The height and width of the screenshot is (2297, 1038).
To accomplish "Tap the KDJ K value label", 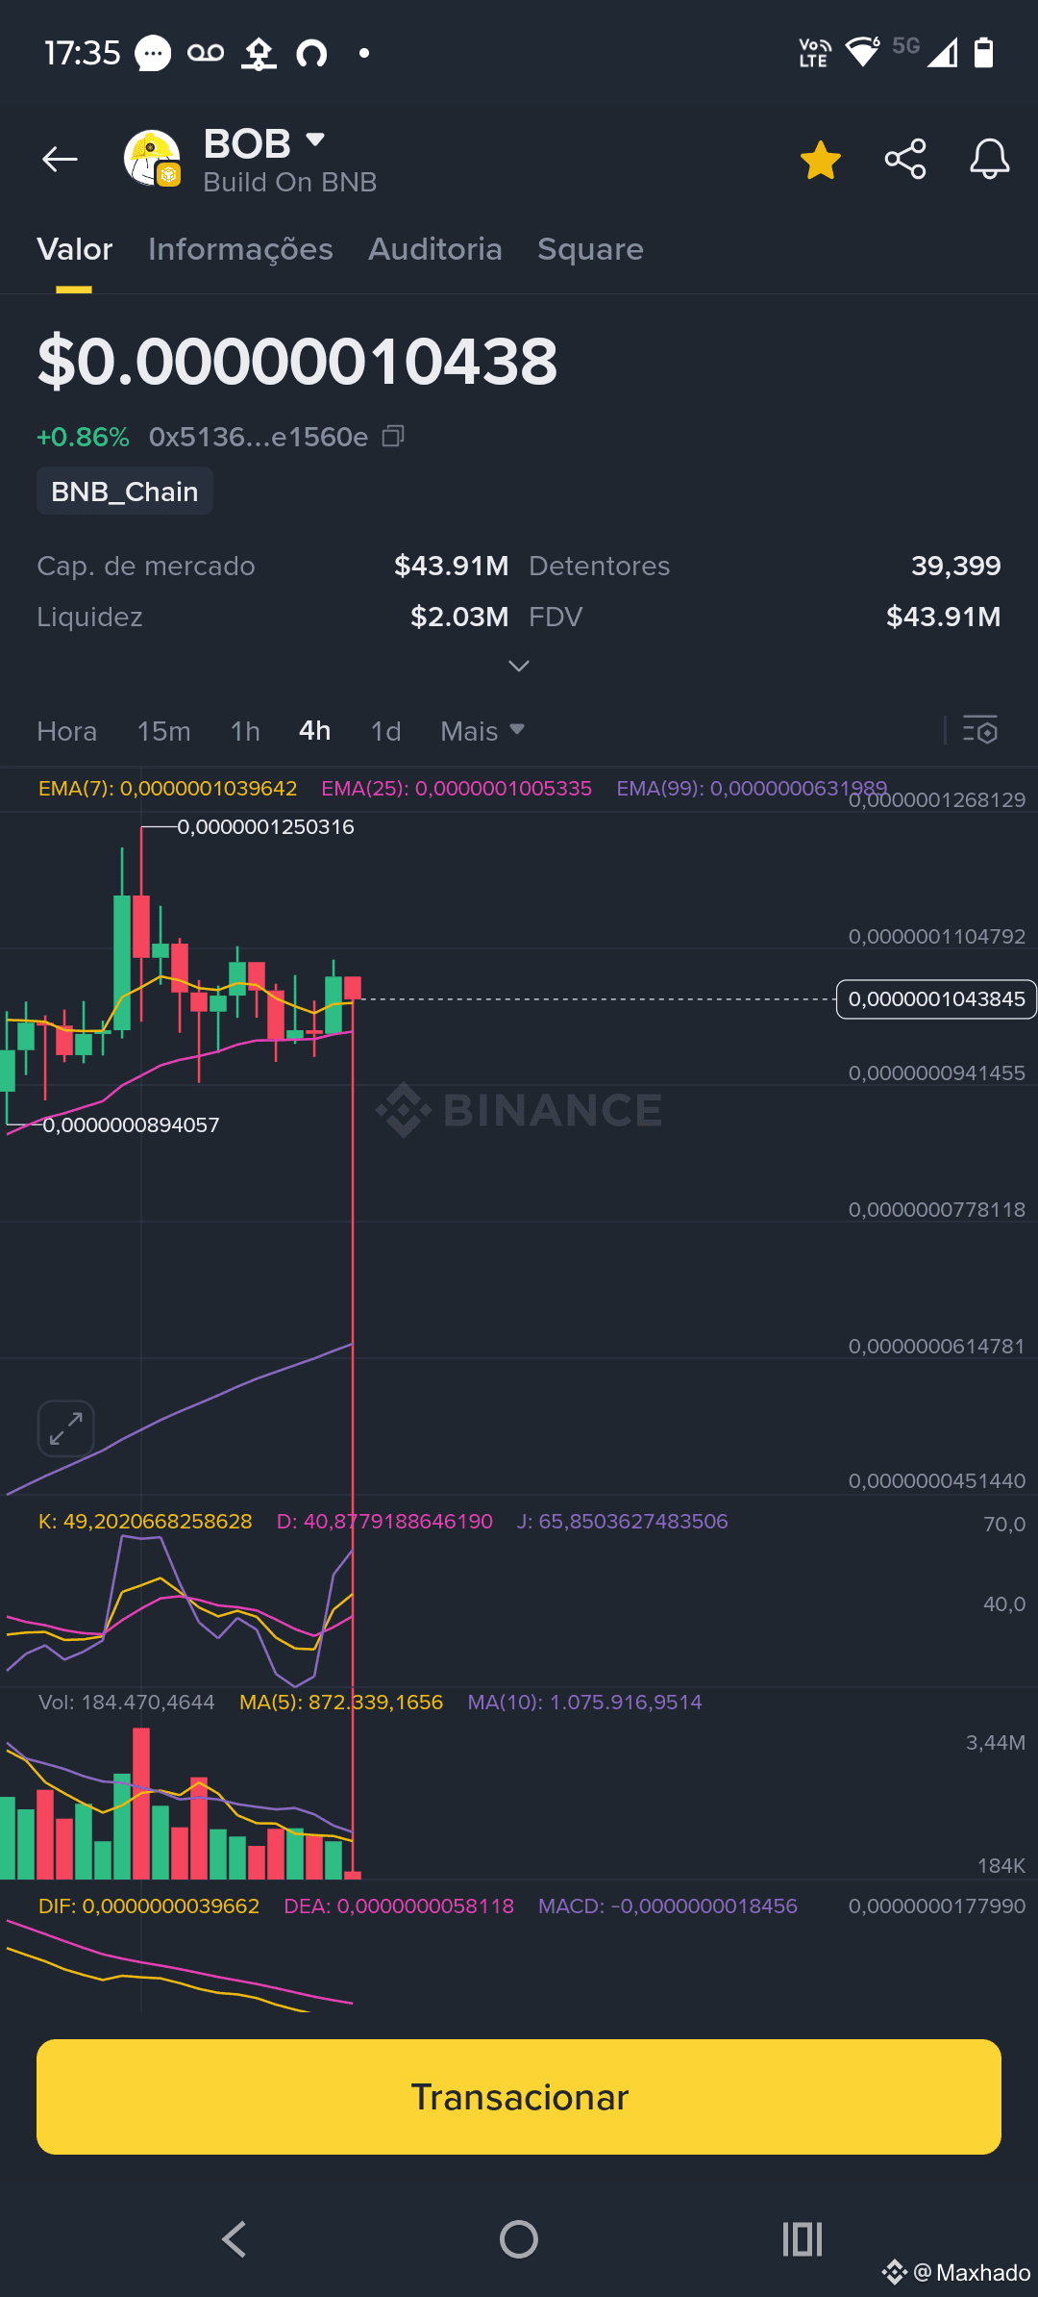I will pos(145,1521).
